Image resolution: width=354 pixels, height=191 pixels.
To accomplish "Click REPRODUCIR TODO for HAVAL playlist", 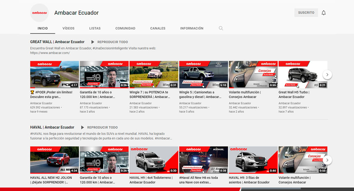I will [102, 127].
